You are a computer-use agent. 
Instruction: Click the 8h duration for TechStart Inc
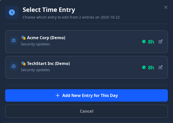[151, 68]
